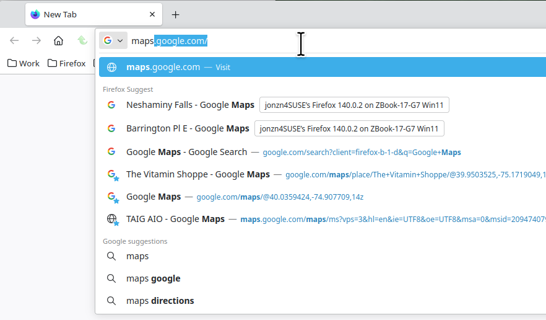Click magnifier icon beside 'maps google'
This screenshot has height=320, width=546.
(x=111, y=278)
